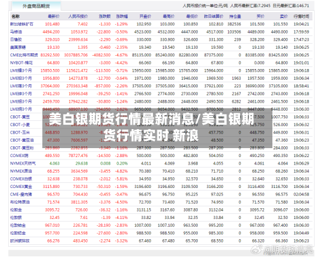Select the green 0.20% change value
The width and height of the screenshot is (316, 257).
[x=122, y=163]
